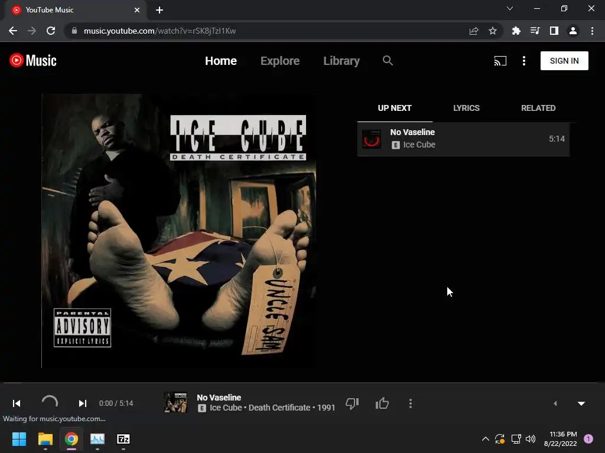Open the Extensions puzzle icon
The height and width of the screenshot is (453, 605).
click(516, 31)
